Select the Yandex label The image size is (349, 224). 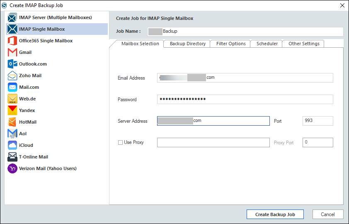(x=27, y=110)
